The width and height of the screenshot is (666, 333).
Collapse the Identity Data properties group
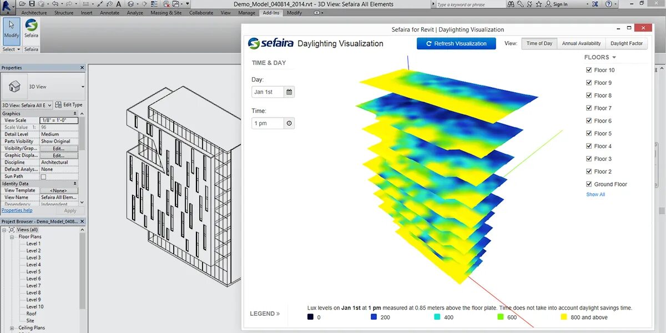tap(75, 184)
